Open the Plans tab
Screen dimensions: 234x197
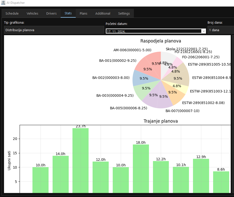[x=84, y=13]
